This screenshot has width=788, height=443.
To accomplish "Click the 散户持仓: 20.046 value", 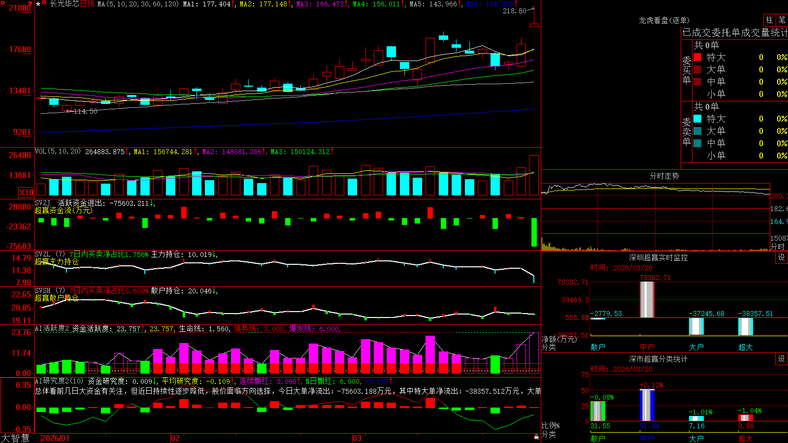I will pyautogui.click(x=183, y=291).
